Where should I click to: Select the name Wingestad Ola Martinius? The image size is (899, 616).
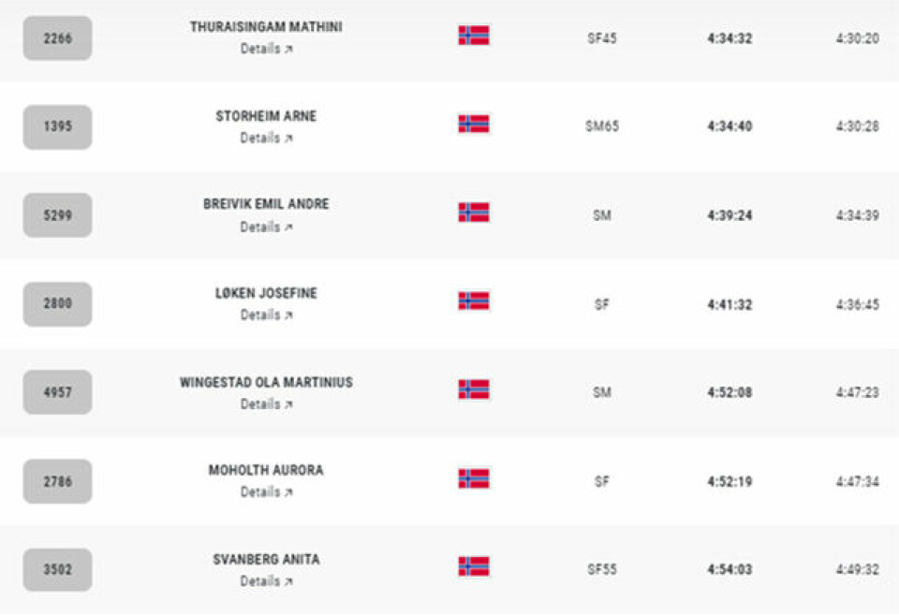coord(266,382)
